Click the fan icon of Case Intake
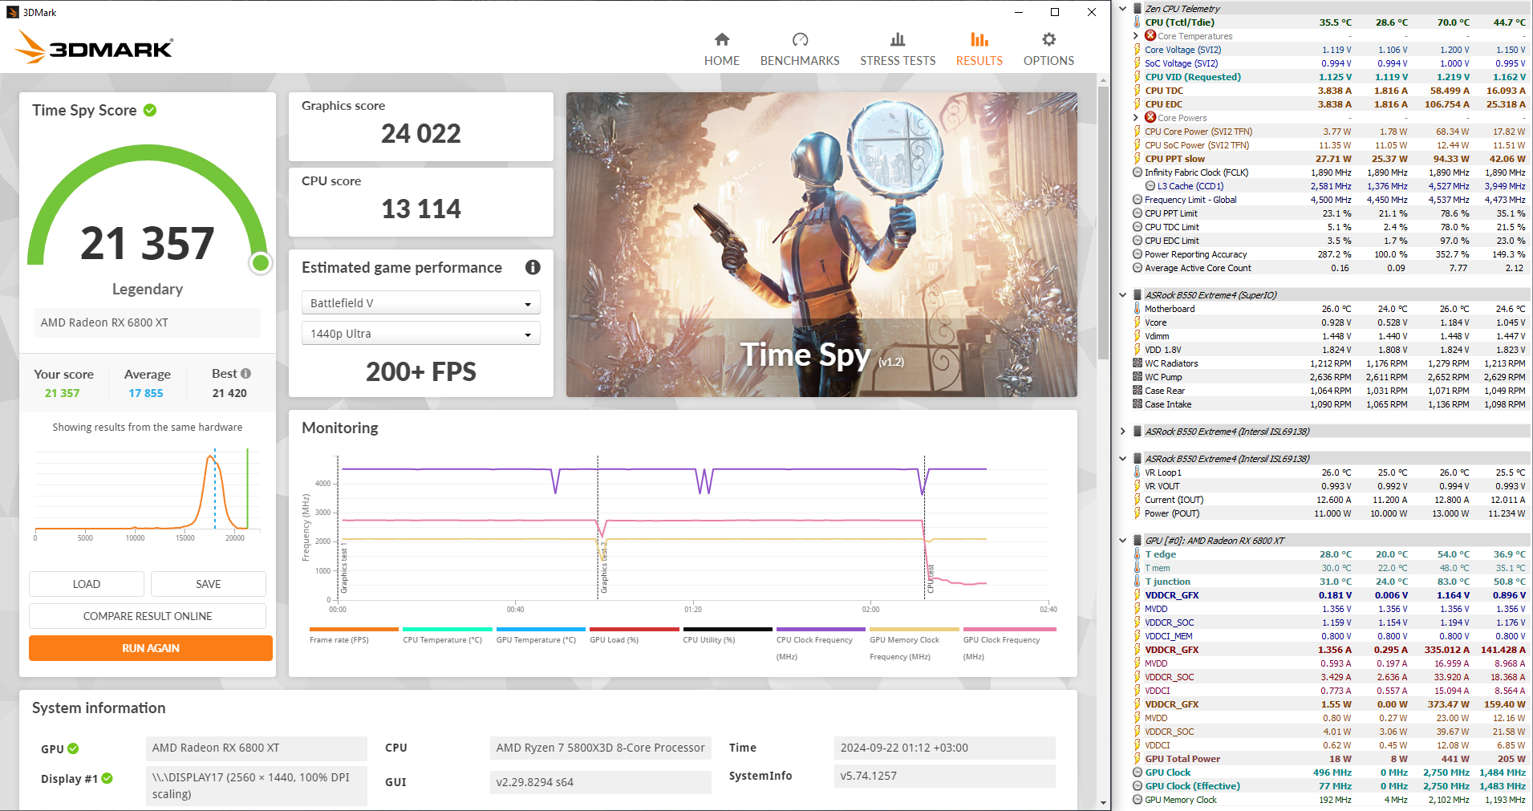This screenshot has height=811, width=1533. click(1138, 404)
